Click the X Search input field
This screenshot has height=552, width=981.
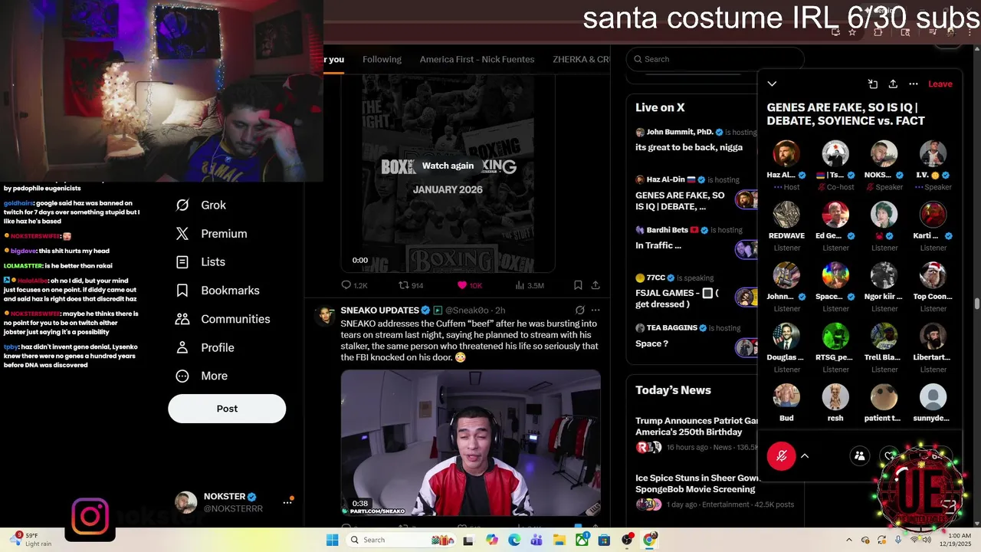714,59
